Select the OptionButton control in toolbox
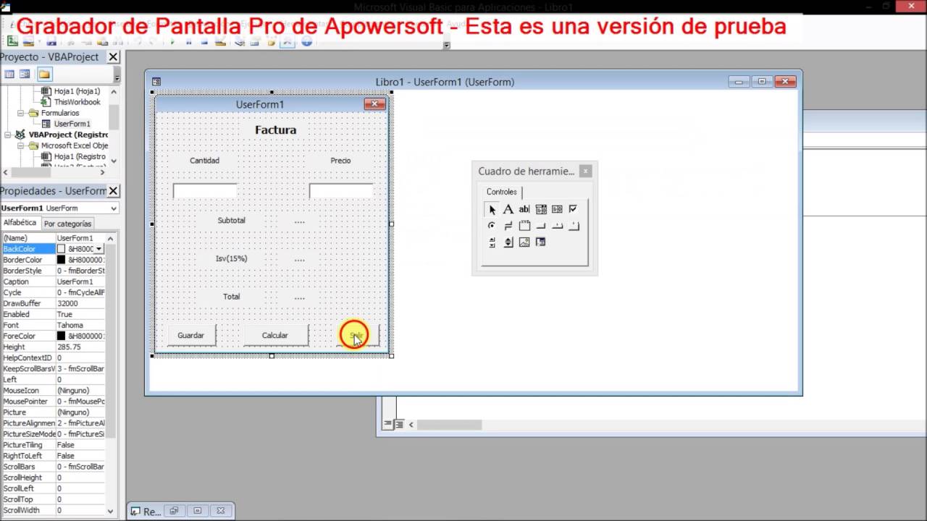Viewport: 927px width, 521px height. (492, 226)
